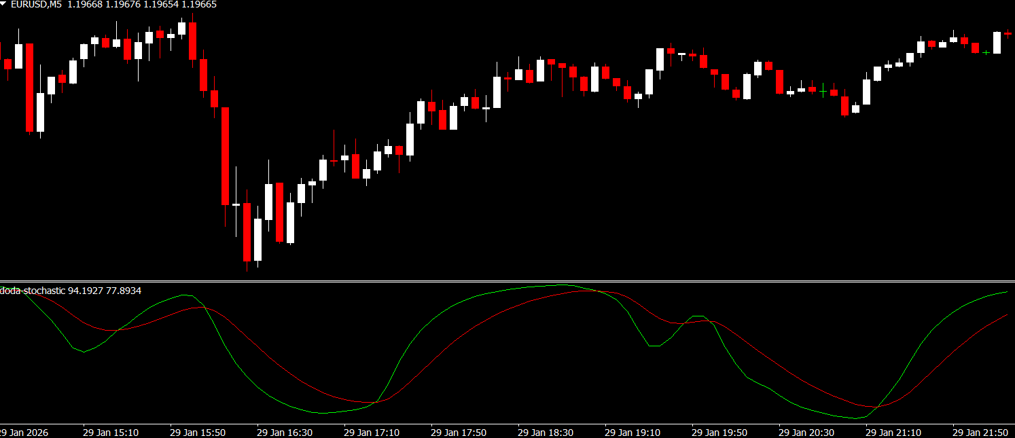Click the tallest red candle in the sell-off
Viewport: 1015px width, 438px height.
(x=225, y=156)
